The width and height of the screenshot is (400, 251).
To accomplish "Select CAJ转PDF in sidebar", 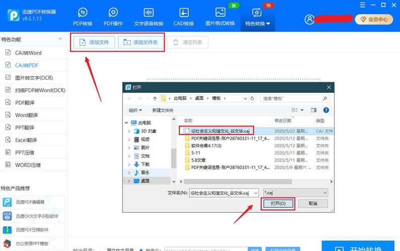I will coord(34,65).
